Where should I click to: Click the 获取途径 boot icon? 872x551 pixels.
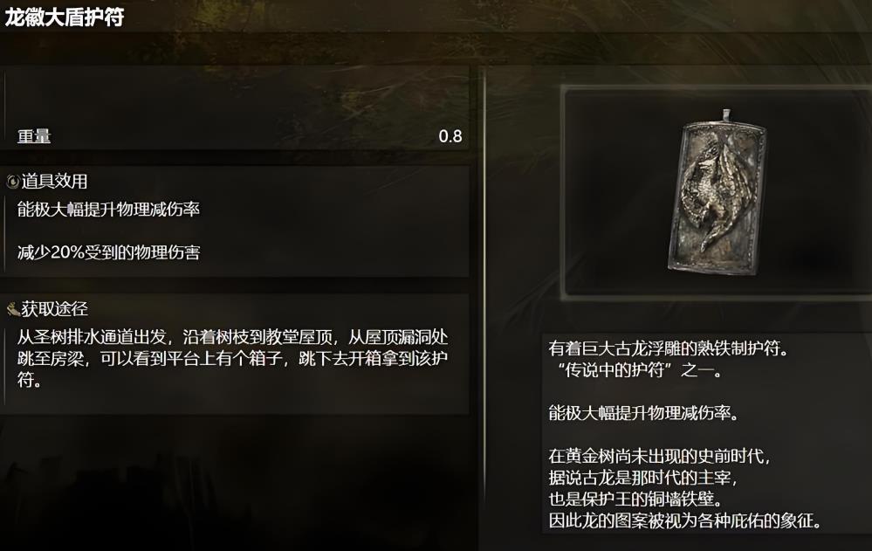tap(13, 309)
